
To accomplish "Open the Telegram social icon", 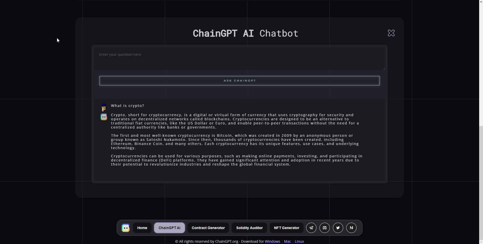I will [311, 228].
